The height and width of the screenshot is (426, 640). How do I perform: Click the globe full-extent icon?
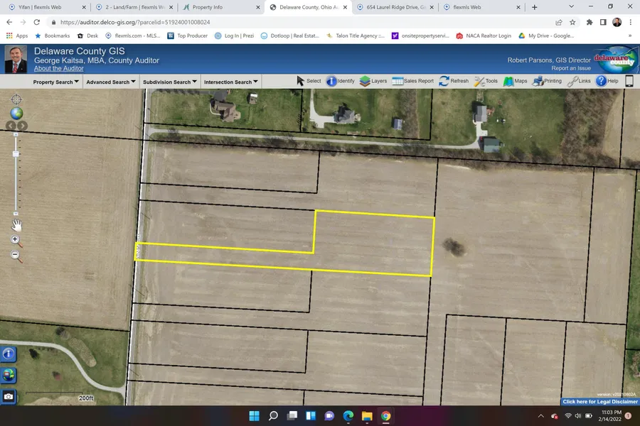point(16,114)
